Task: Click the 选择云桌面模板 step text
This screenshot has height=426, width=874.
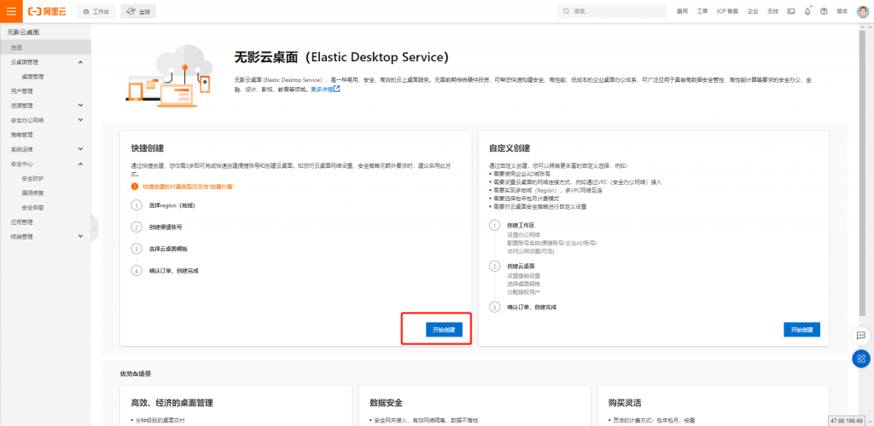Action: (168, 249)
